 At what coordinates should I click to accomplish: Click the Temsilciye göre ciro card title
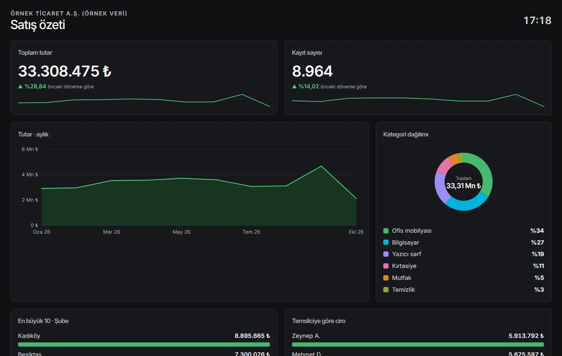tap(319, 321)
